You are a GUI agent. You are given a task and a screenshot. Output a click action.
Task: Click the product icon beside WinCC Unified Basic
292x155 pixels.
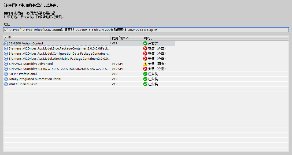(6, 84)
